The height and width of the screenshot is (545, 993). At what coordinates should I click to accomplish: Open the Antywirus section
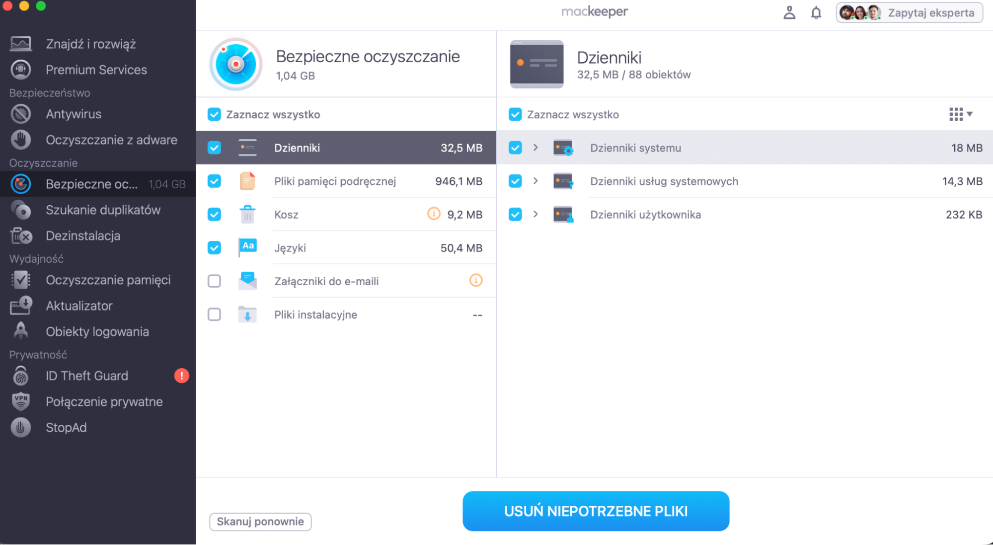(x=98, y=114)
